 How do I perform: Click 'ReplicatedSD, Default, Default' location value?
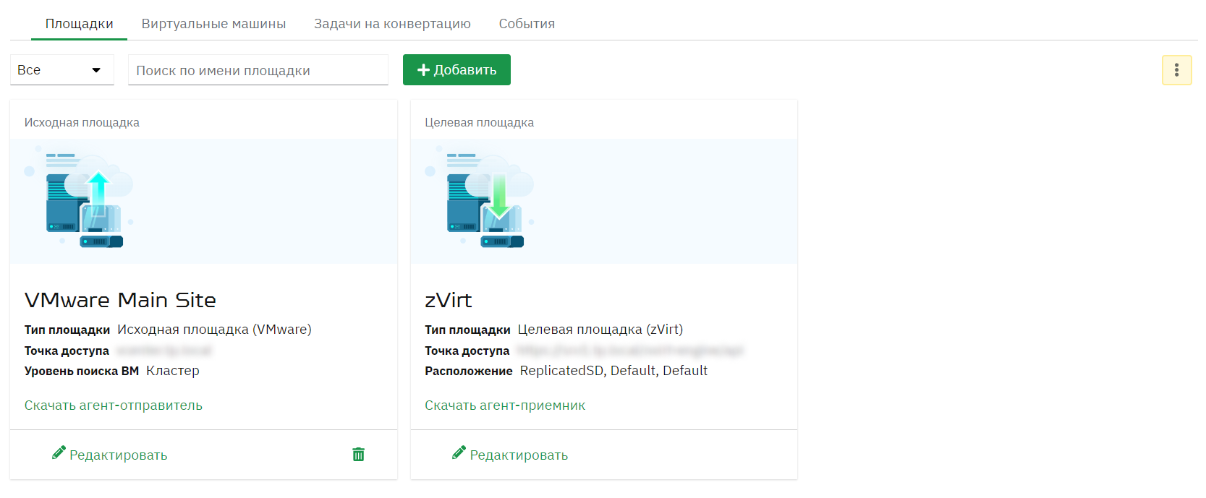pyautogui.click(x=613, y=371)
